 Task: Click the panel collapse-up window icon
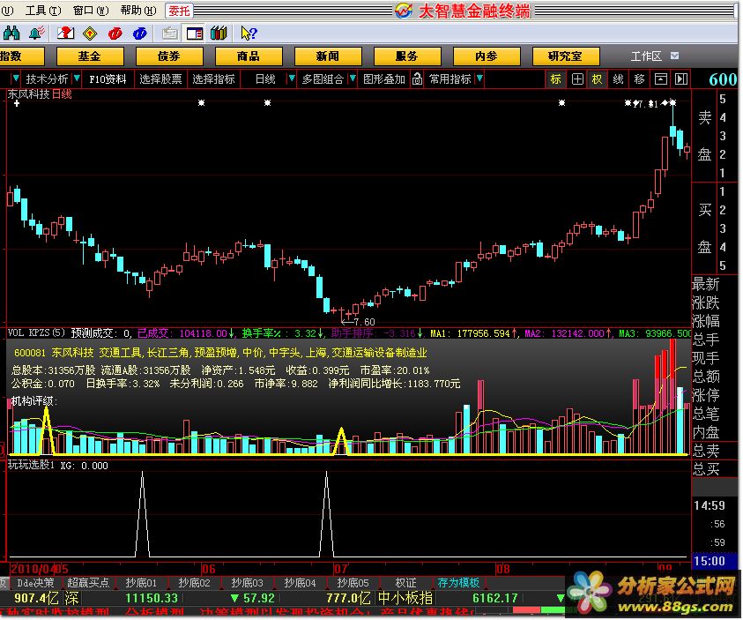[660, 79]
